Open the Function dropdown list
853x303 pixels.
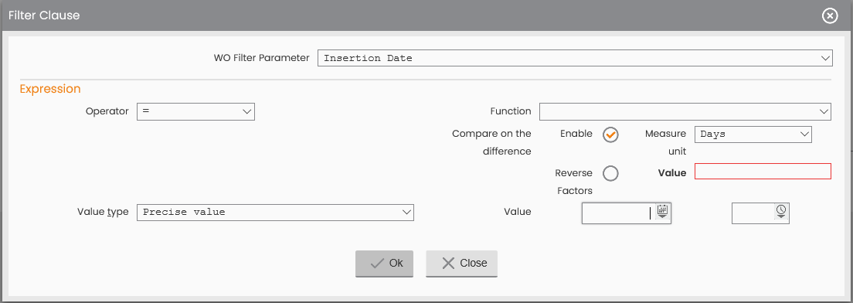point(685,111)
